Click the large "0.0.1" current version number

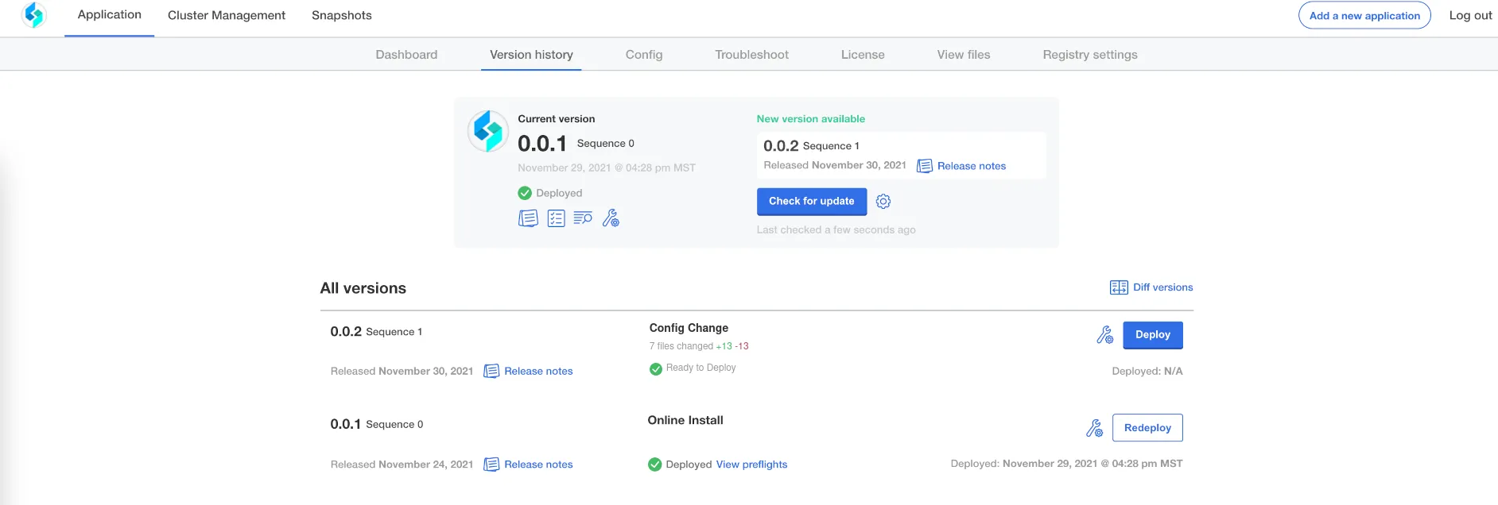(x=542, y=144)
